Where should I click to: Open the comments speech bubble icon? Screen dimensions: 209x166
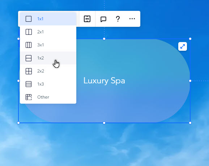[103, 19]
